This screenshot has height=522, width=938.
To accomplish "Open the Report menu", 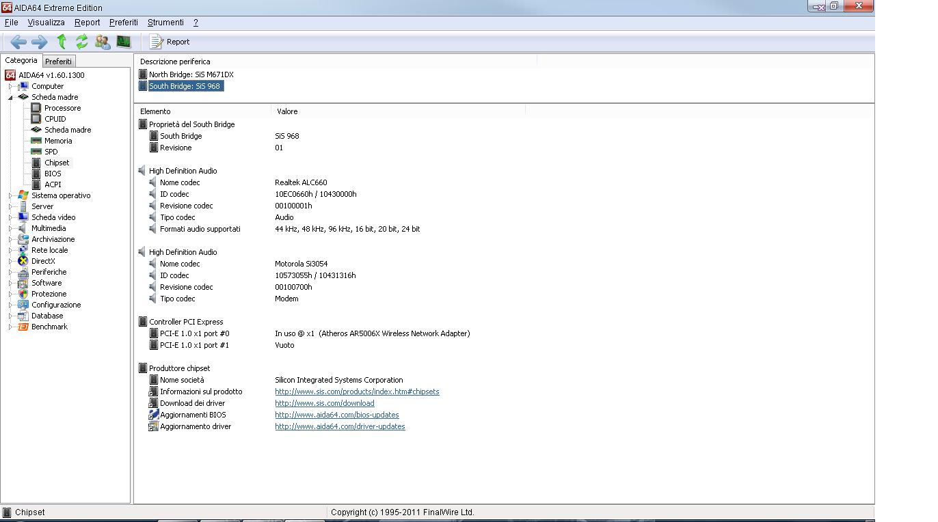I will [x=87, y=23].
